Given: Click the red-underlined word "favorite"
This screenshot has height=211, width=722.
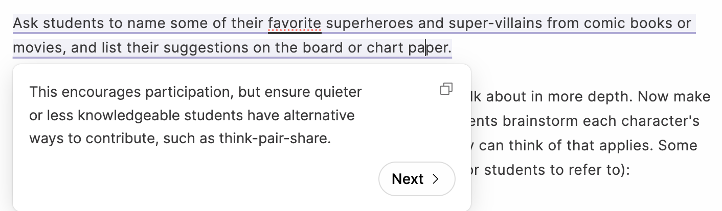Looking at the screenshot, I should click(x=295, y=23).
